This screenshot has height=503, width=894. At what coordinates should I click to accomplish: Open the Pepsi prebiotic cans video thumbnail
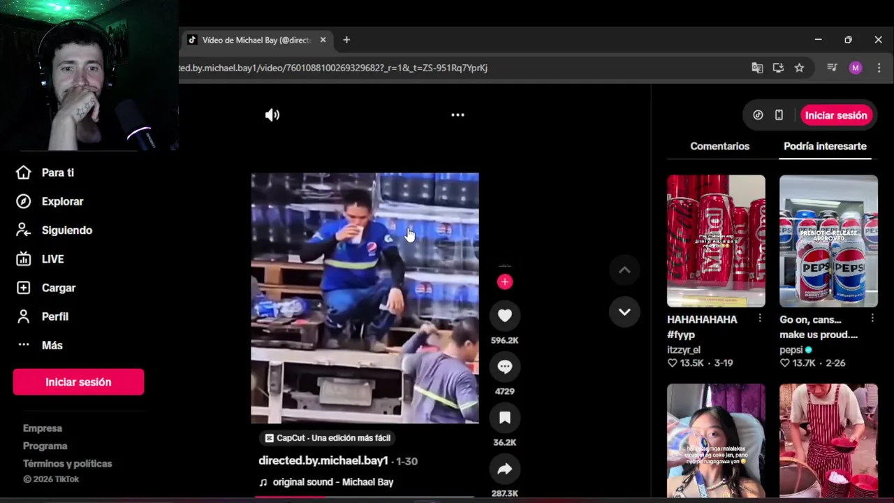(828, 241)
